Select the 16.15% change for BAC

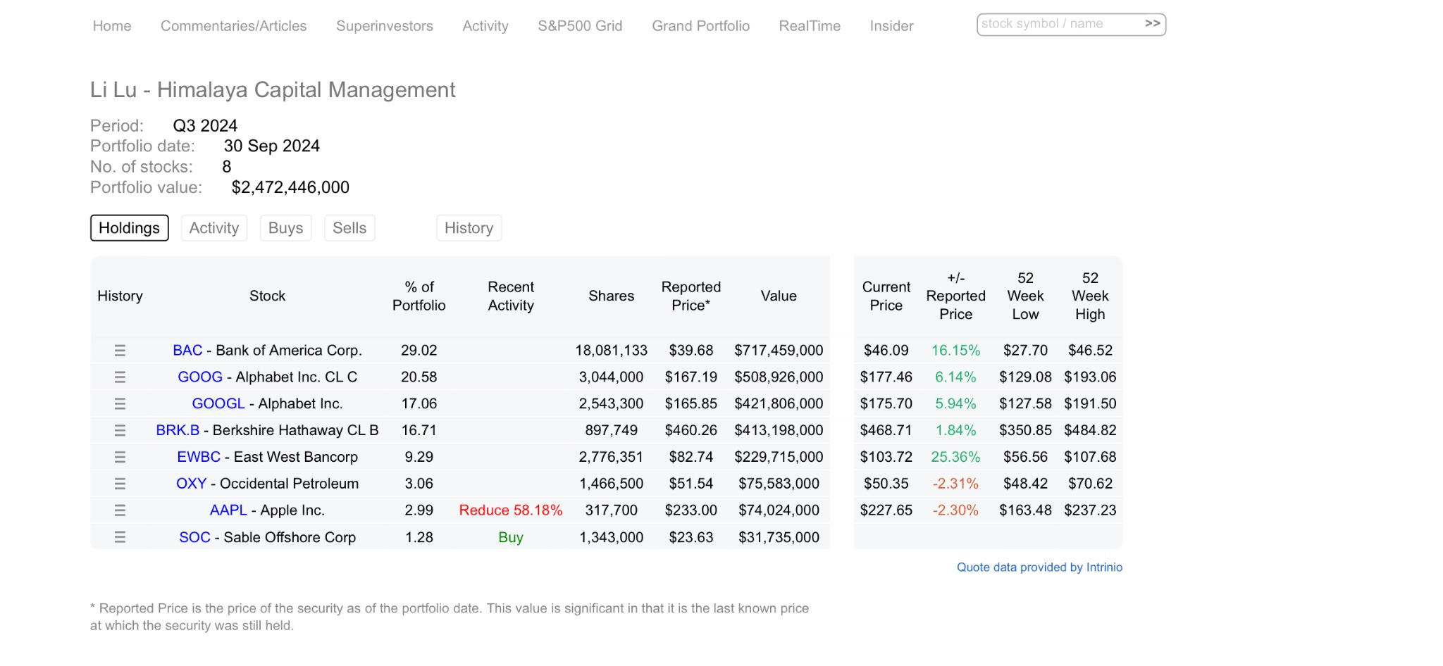click(x=955, y=351)
